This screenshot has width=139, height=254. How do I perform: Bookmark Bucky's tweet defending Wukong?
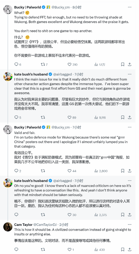pyautogui.click(x=123, y=65)
